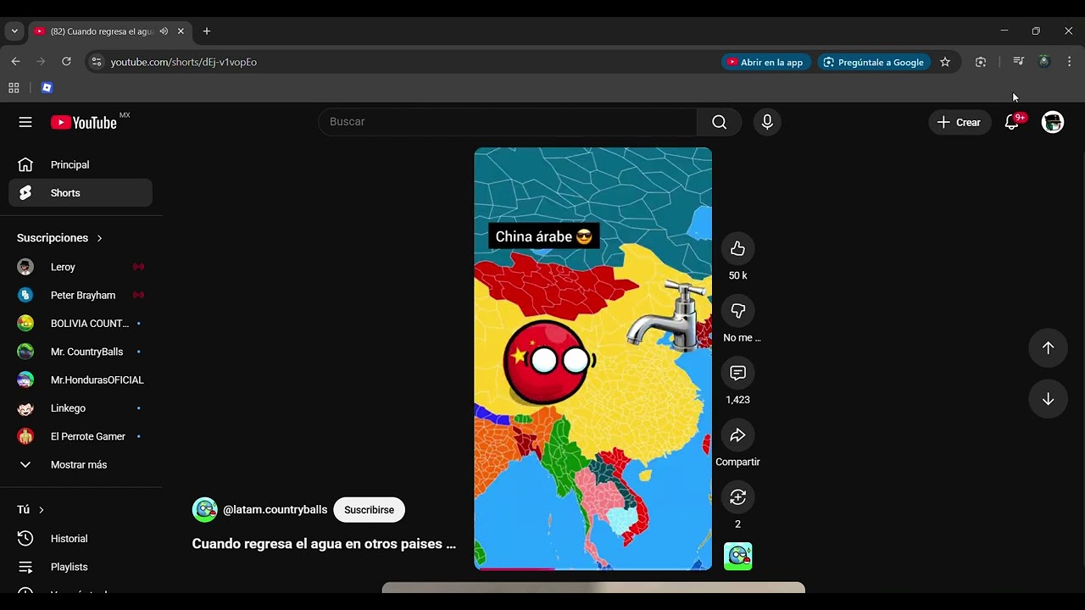Image resolution: width=1085 pixels, height=610 pixels.
Task: Seek on the Short's progress bar
Action: [x=593, y=568]
